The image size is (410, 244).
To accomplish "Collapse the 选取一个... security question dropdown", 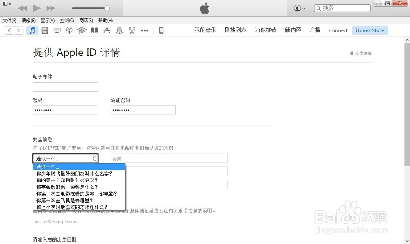I will [65, 158].
